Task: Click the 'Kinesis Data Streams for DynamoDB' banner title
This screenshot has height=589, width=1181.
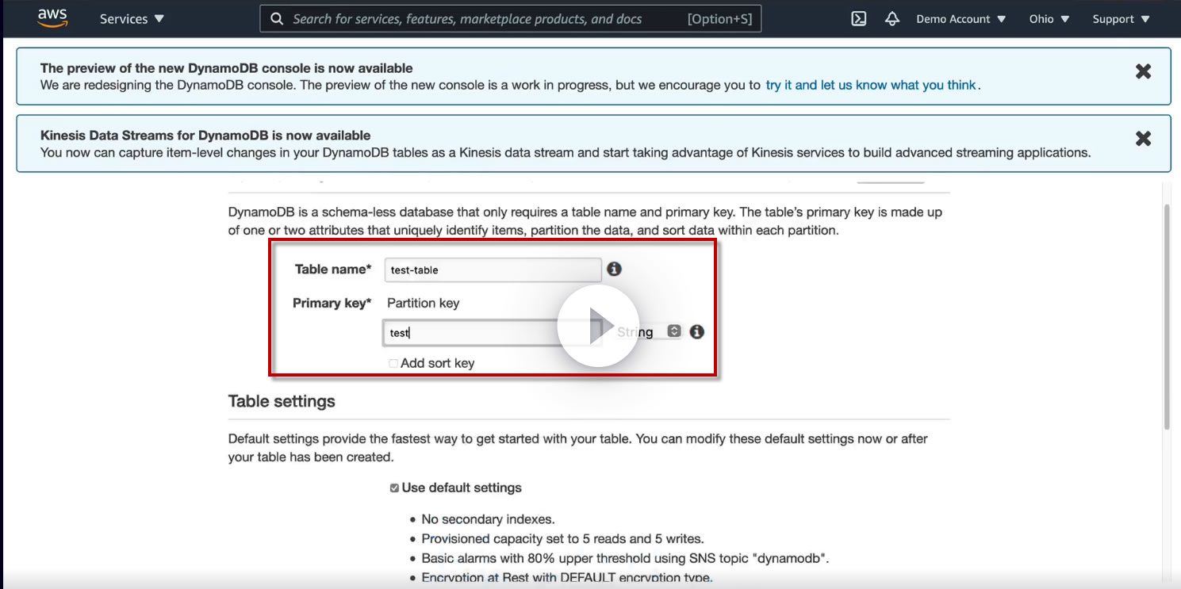Action: [205, 136]
